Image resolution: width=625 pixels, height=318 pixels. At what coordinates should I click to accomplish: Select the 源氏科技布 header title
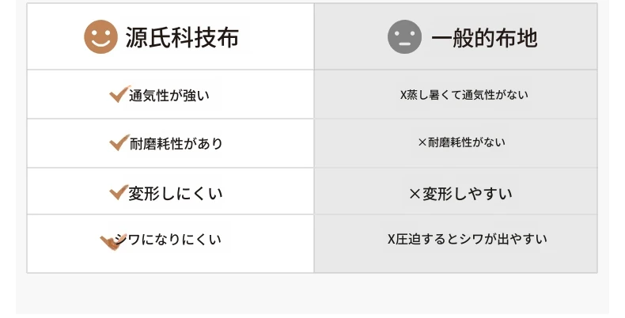(x=182, y=37)
